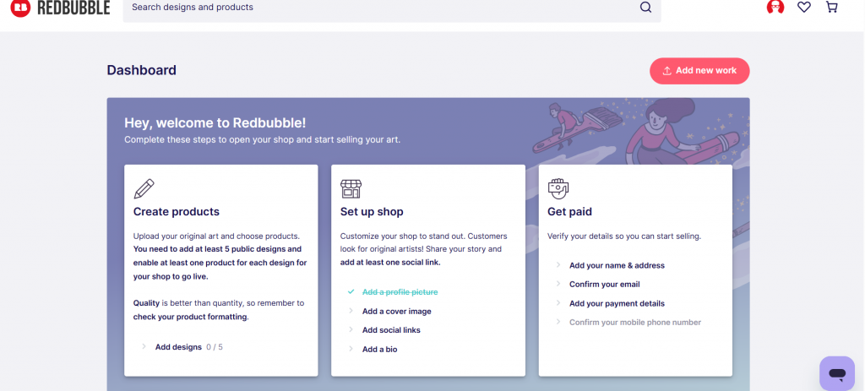Click 'add at least one social link' text

(389, 262)
